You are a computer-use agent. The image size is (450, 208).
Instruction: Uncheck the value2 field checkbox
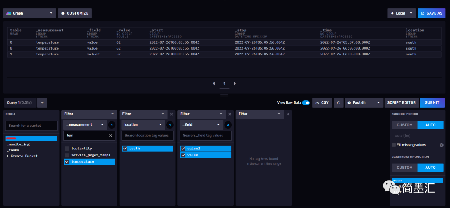[x=183, y=149]
